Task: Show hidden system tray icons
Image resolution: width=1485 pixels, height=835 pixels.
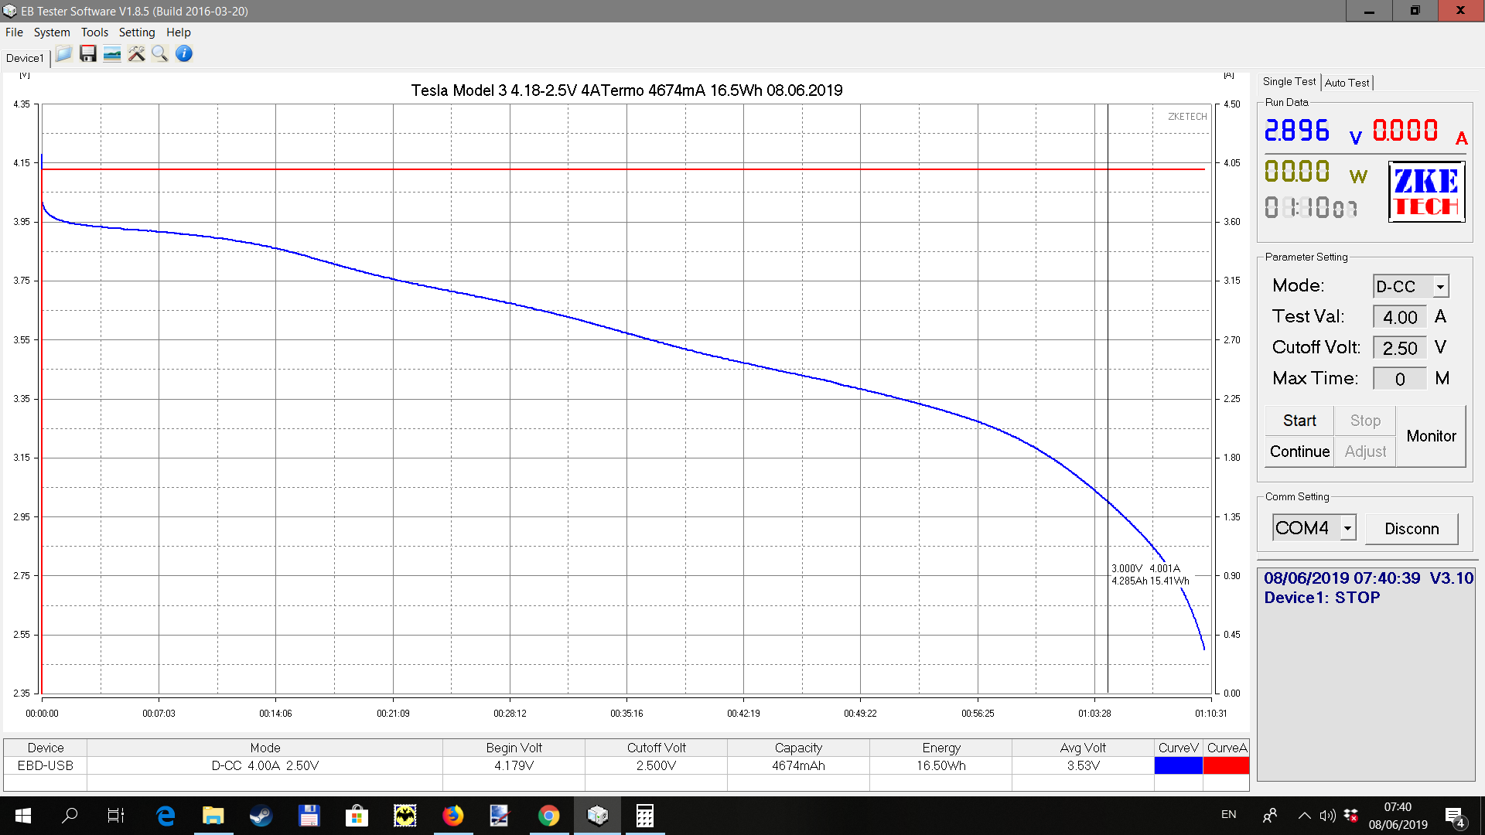Action: (x=1304, y=815)
